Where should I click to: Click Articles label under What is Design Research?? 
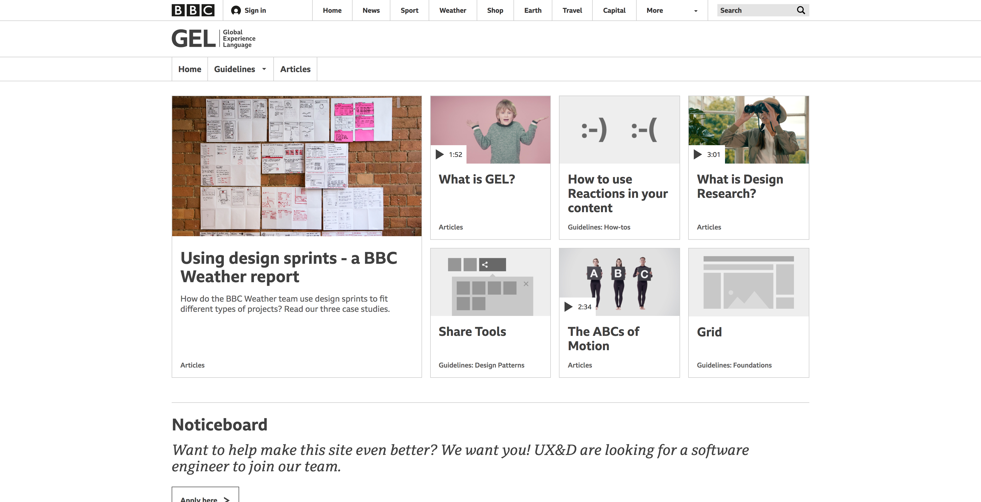coord(709,227)
